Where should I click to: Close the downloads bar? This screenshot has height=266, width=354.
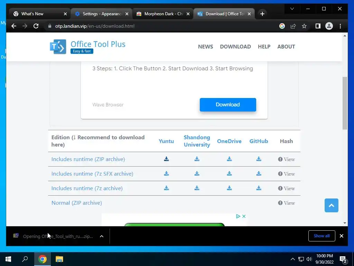pyautogui.click(x=342, y=236)
